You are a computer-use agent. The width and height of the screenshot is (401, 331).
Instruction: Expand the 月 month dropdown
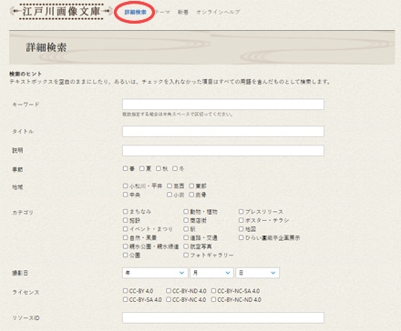click(x=211, y=273)
